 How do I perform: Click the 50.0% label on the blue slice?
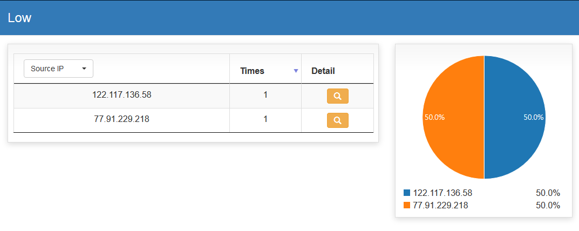click(534, 117)
